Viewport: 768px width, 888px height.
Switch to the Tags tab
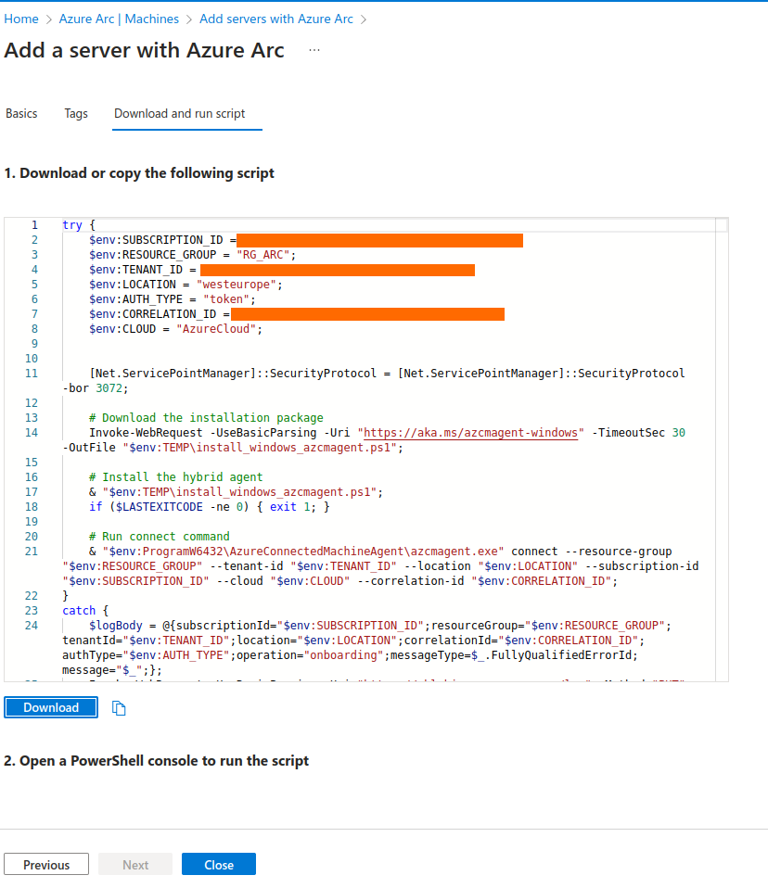point(76,113)
